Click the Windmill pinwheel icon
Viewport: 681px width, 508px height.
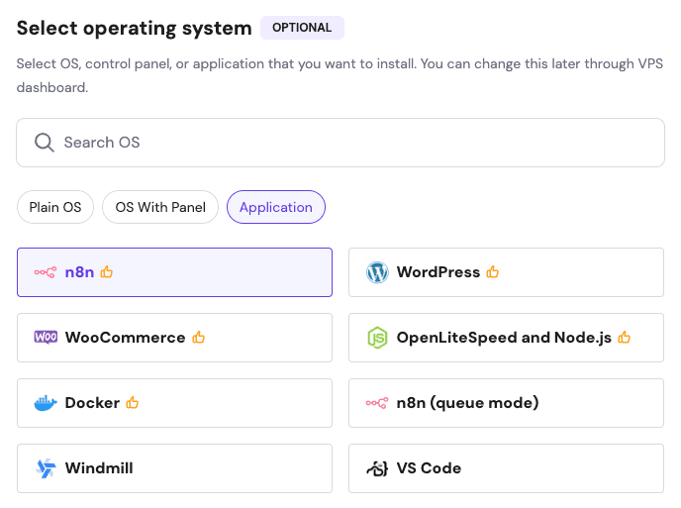click(46, 468)
